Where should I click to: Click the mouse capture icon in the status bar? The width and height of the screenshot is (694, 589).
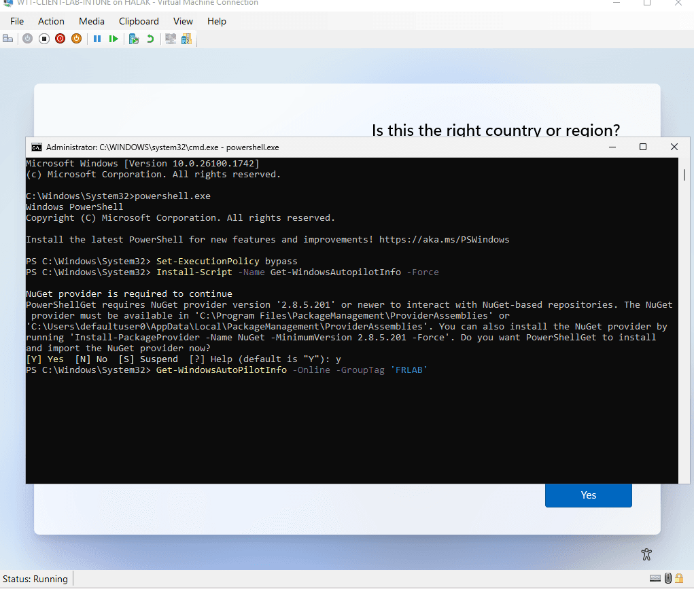[667, 577]
